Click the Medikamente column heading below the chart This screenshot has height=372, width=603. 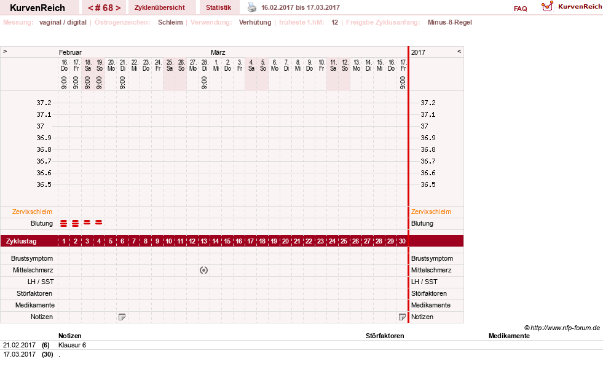pyautogui.click(x=509, y=336)
